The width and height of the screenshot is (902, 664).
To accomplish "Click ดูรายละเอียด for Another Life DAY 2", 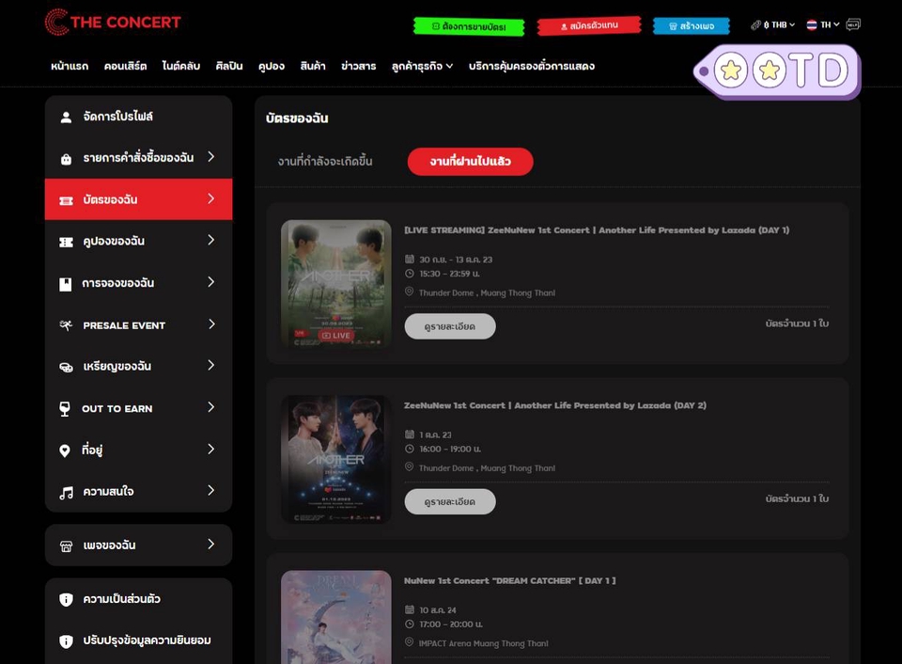I will click(450, 501).
